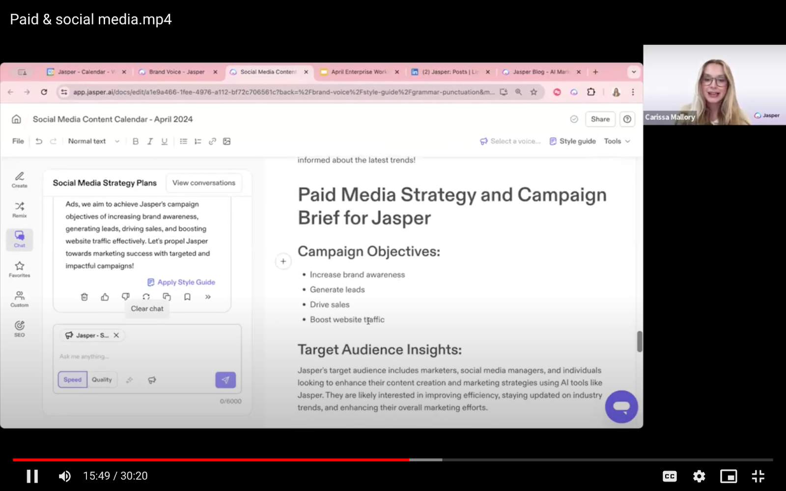The height and width of the screenshot is (491, 786).
Task: Remove the Jasper - S... voice chip
Action: click(x=116, y=335)
